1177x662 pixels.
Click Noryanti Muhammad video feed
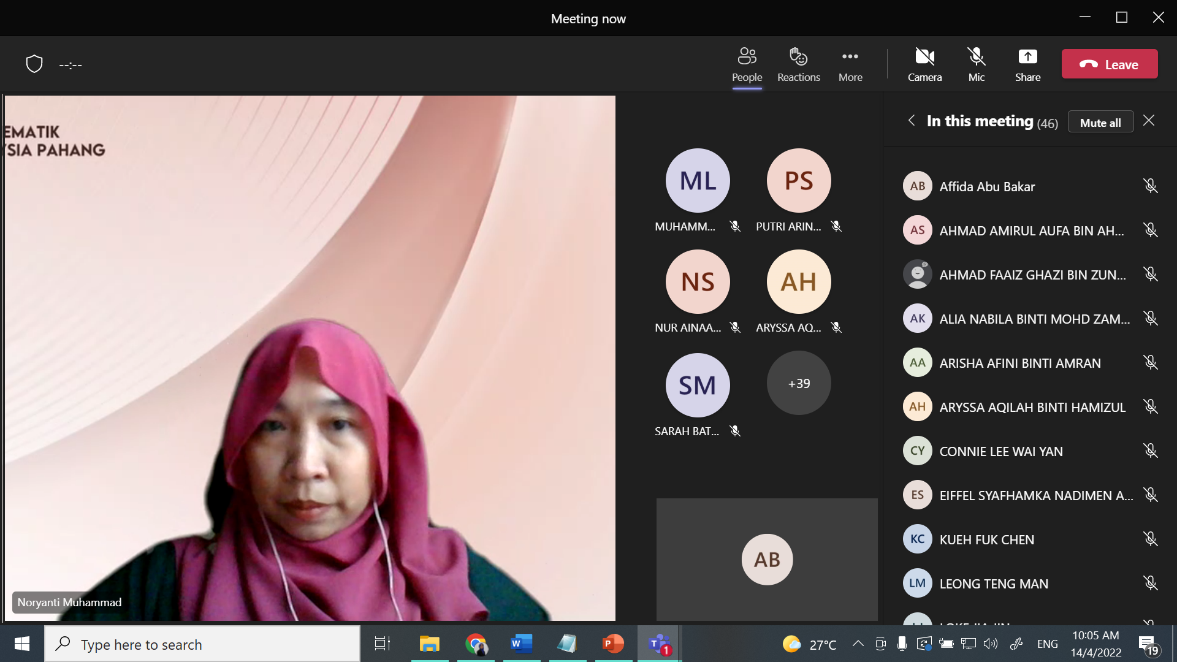point(310,358)
